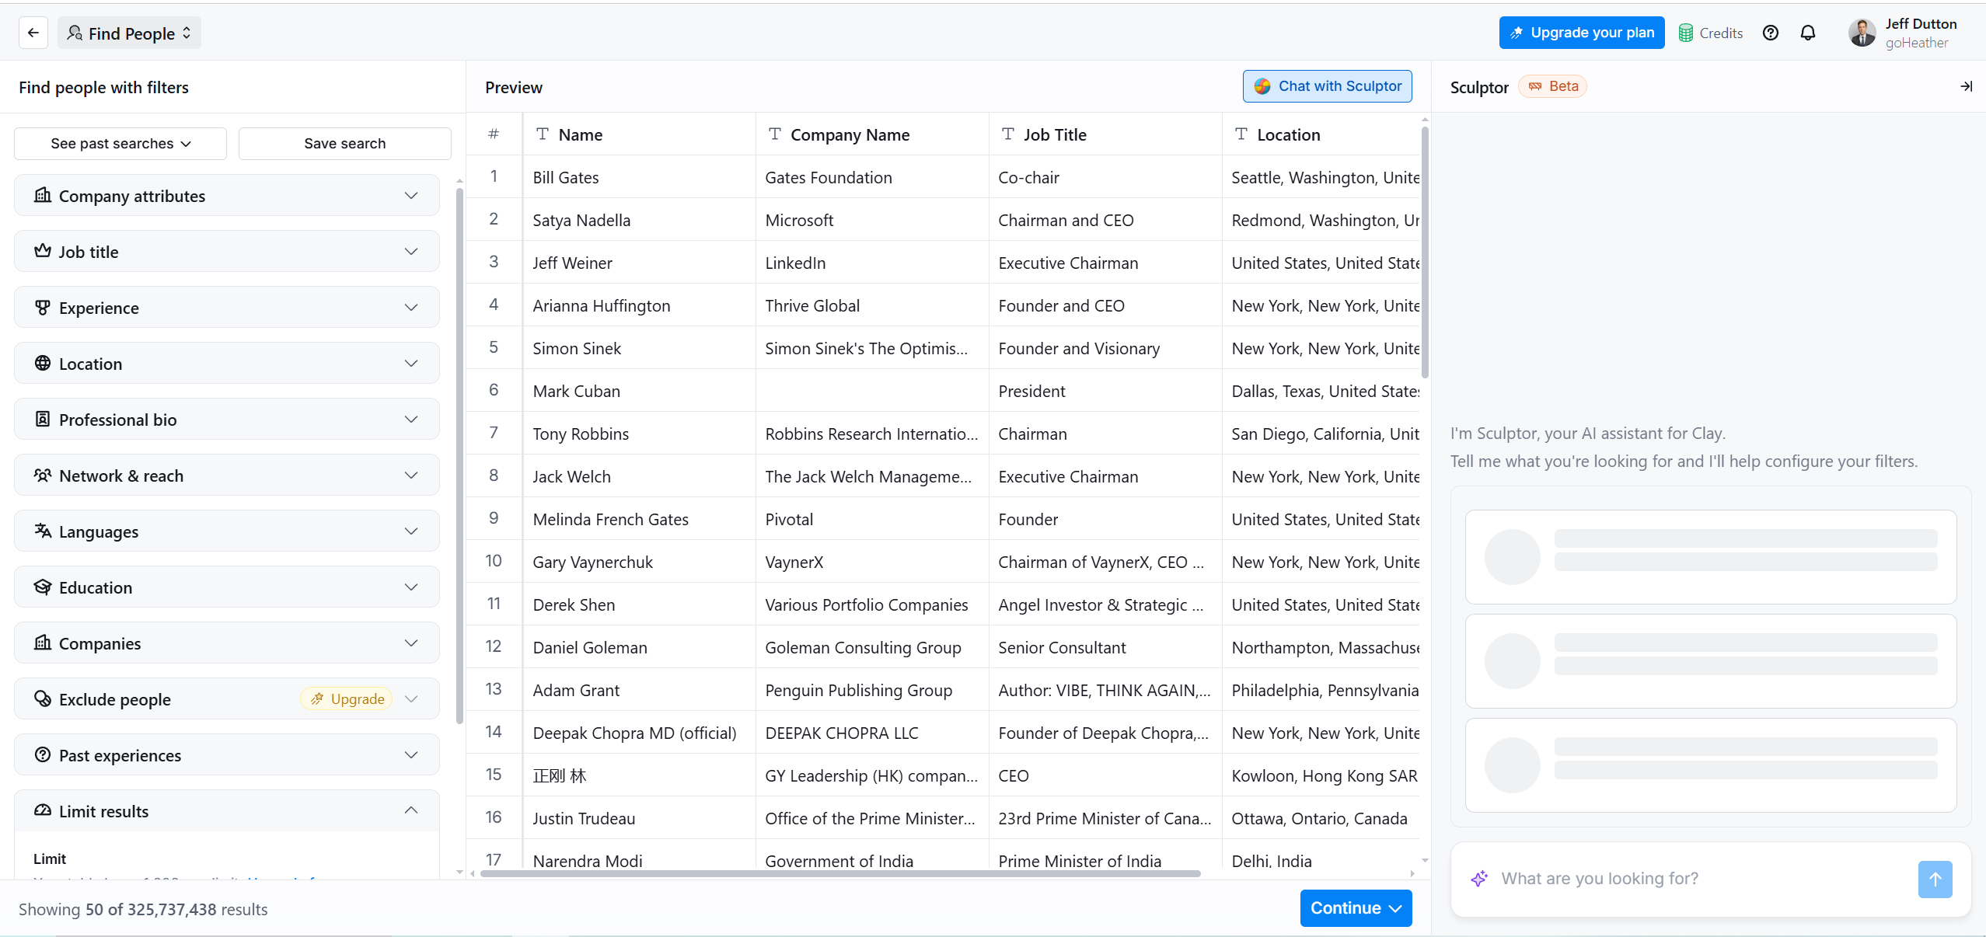The height and width of the screenshot is (937, 1986).
Task: Click the back arrow button
Action: [33, 33]
